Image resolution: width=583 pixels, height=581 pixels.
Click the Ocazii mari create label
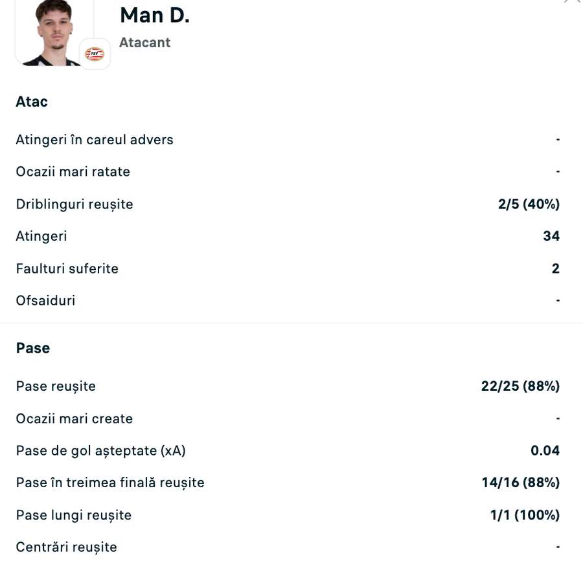point(74,419)
